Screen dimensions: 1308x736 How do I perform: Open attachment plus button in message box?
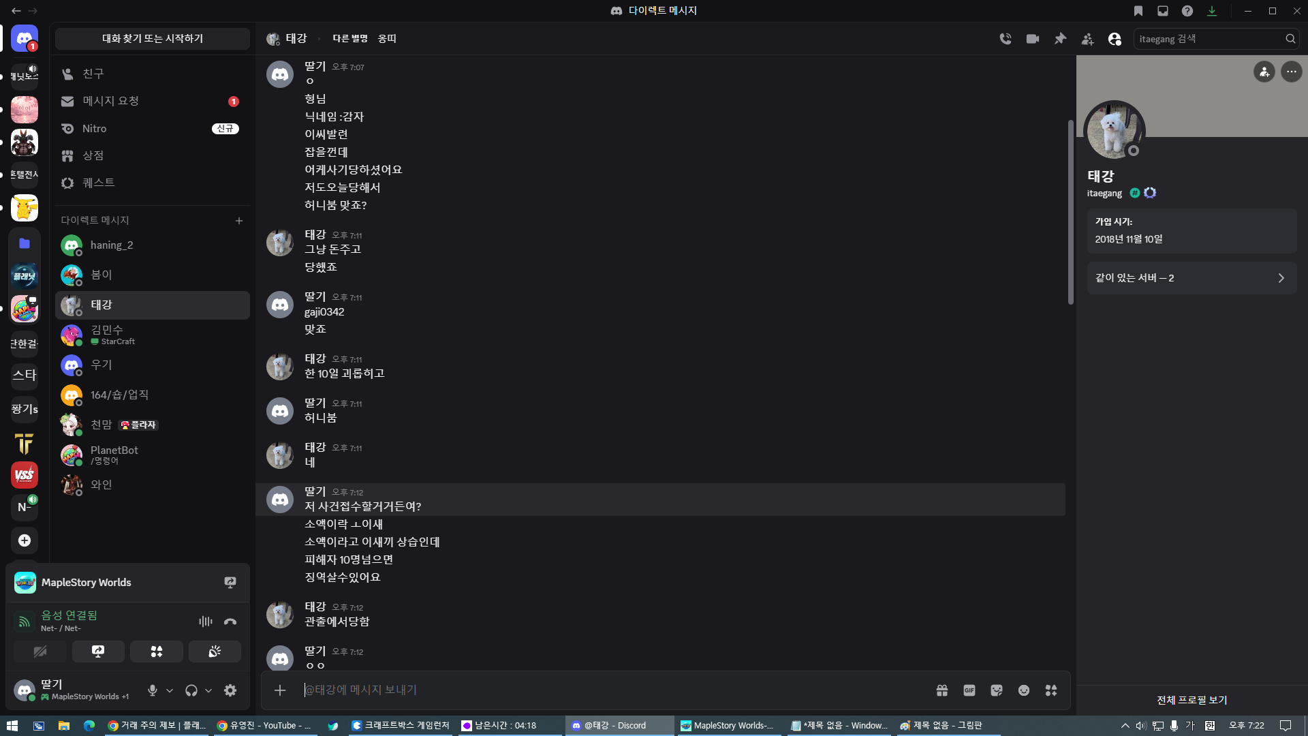(280, 690)
